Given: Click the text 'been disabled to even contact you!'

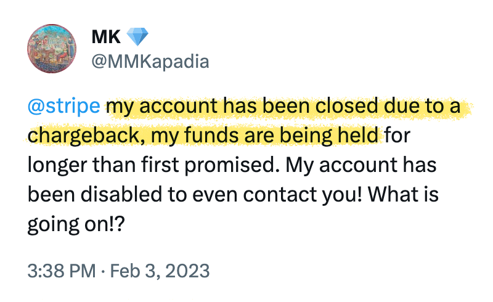Looking at the screenshot, I should [195, 195].
